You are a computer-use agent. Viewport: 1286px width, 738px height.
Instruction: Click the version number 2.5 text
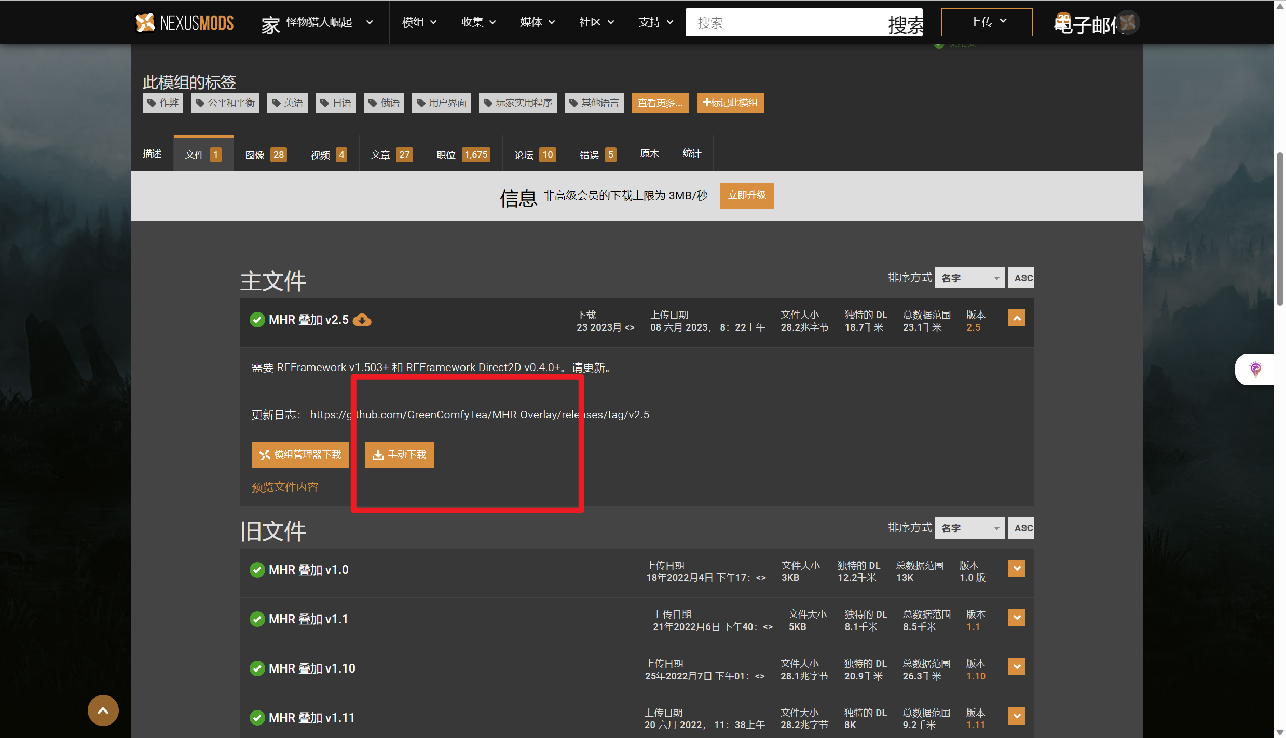pyautogui.click(x=973, y=327)
